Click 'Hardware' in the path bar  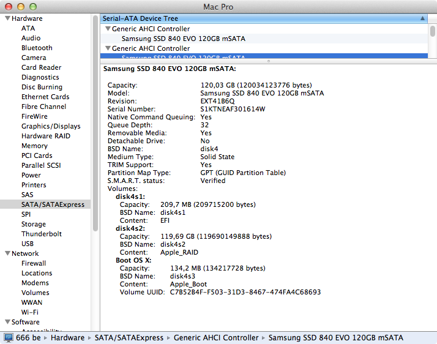pos(67,338)
